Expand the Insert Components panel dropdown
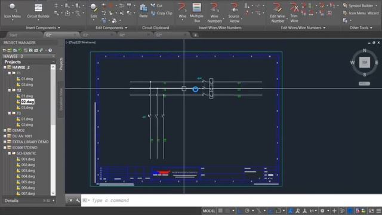 point(59,28)
